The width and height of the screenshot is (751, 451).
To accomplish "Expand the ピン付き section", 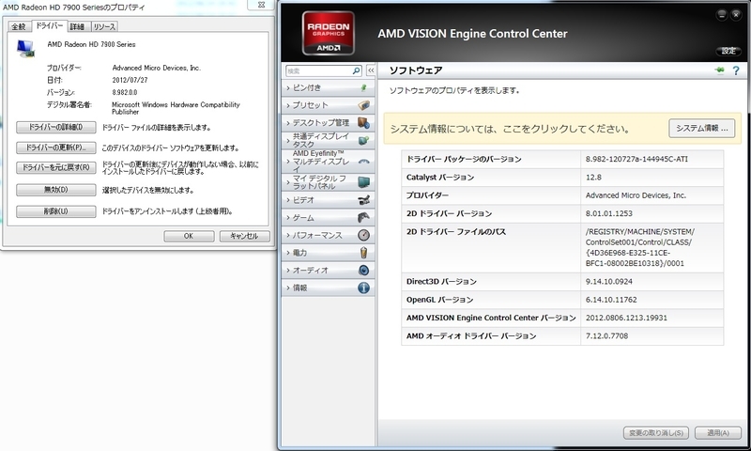I will pos(328,87).
